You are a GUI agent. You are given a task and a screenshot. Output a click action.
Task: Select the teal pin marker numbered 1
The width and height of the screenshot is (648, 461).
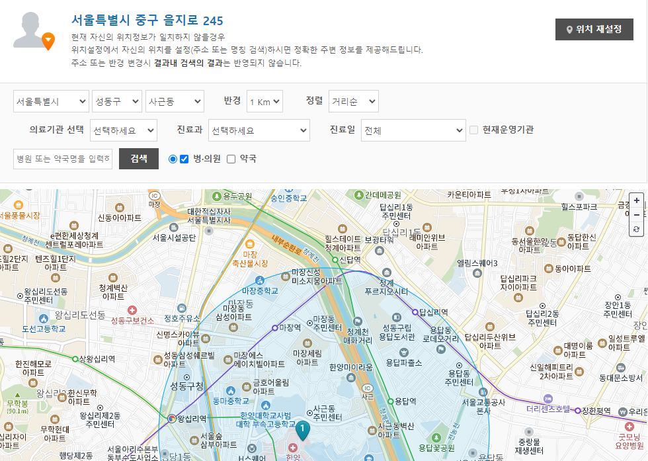[303, 430]
